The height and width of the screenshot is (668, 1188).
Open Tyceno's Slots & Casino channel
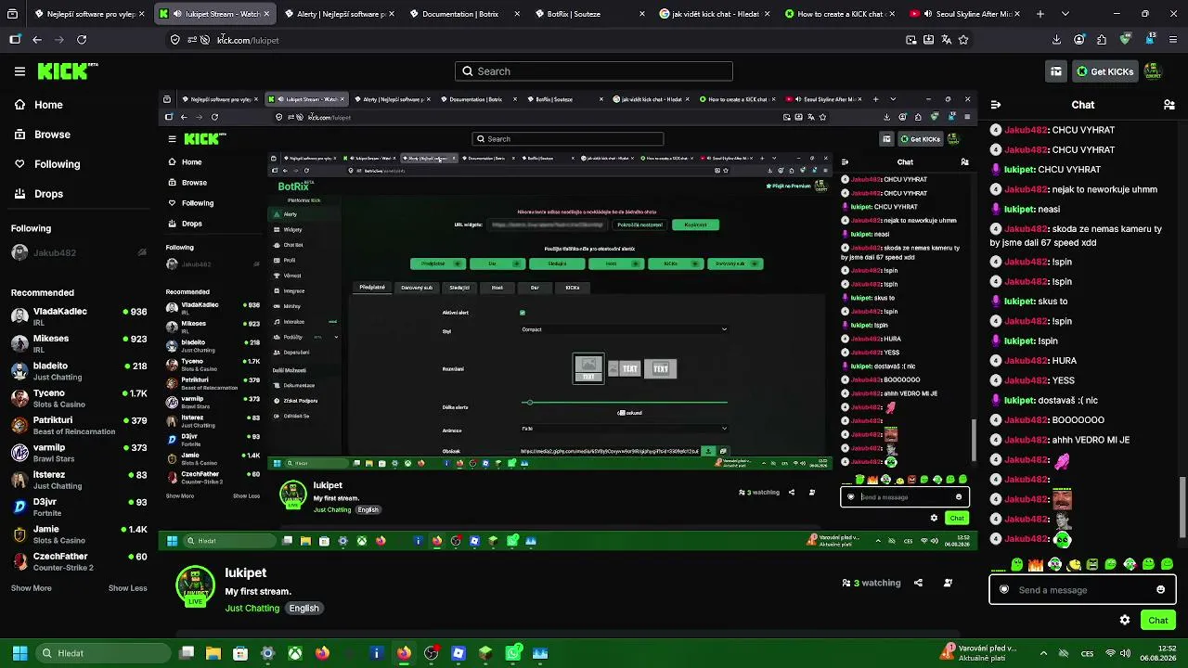point(79,398)
